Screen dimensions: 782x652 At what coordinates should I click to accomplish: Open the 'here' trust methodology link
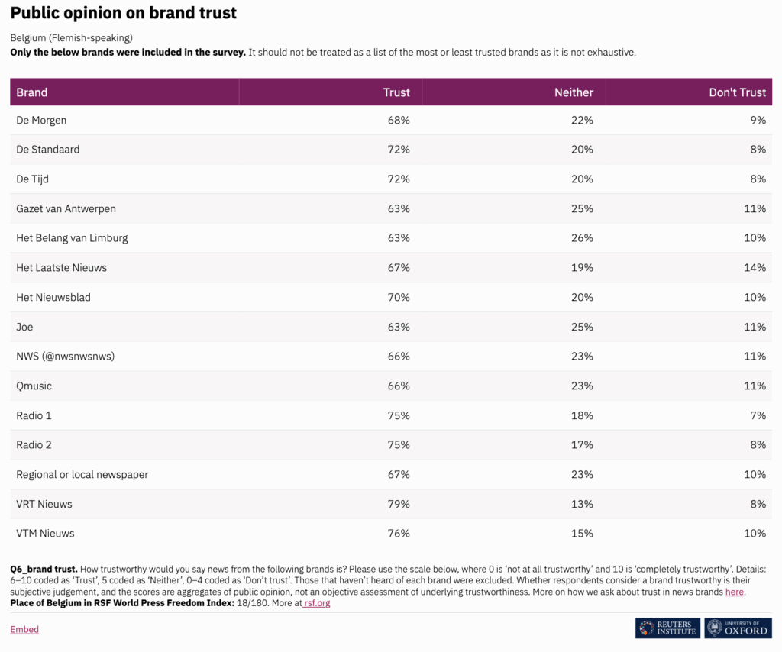pyautogui.click(x=734, y=592)
